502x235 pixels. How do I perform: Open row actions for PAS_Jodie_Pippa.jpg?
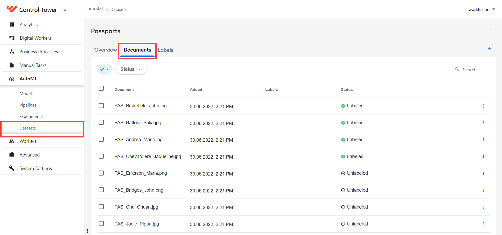tap(483, 224)
